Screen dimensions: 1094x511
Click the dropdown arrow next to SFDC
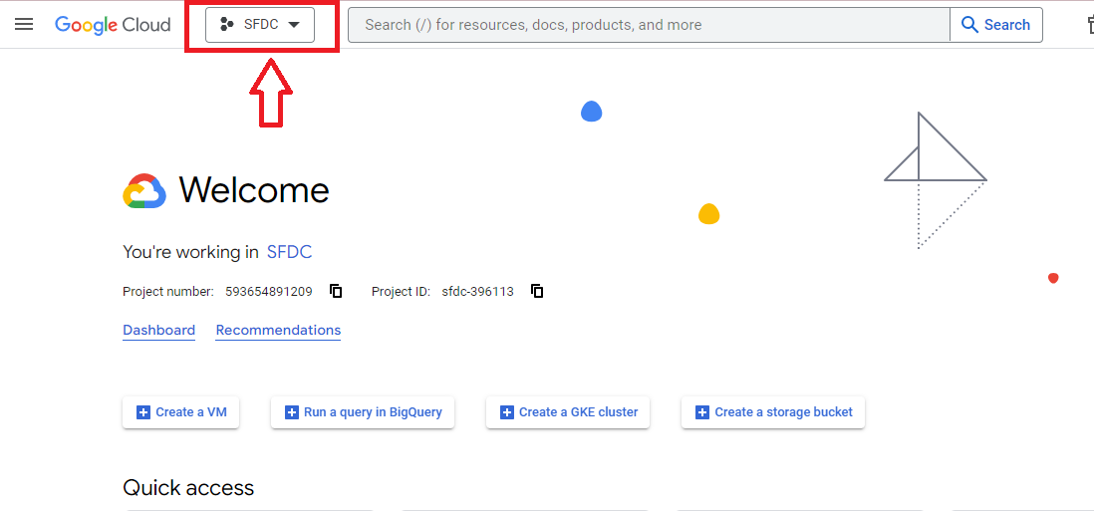click(294, 24)
